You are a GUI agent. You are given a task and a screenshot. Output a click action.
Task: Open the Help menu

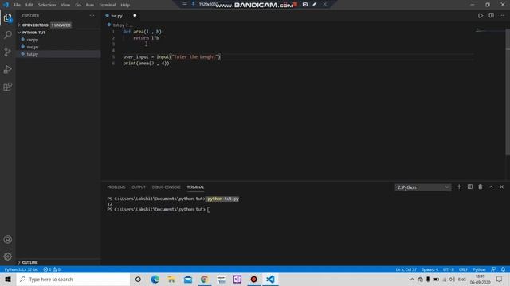coord(125,5)
